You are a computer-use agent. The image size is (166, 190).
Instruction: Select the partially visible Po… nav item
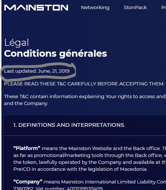click(163, 8)
